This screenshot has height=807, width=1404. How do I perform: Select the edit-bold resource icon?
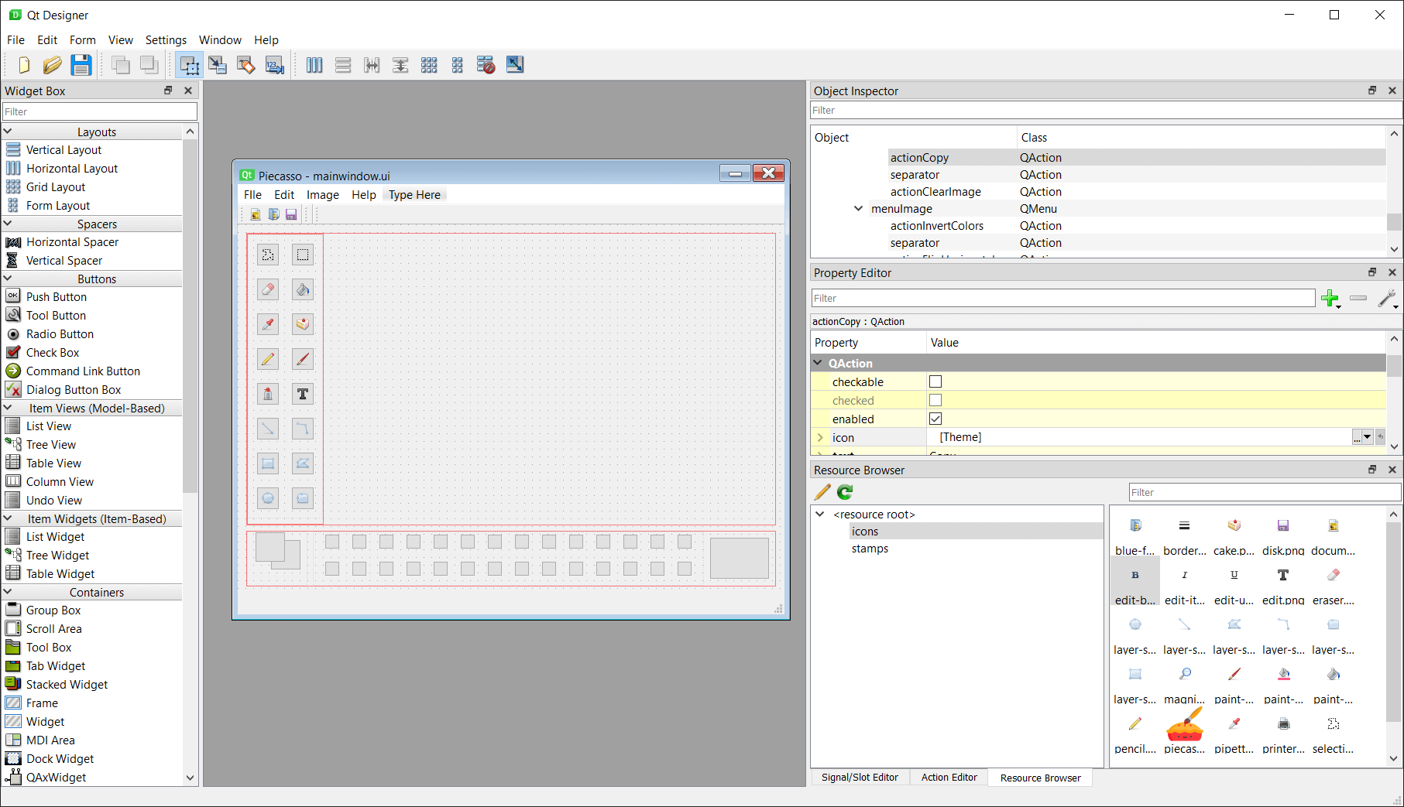click(1135, 582)
